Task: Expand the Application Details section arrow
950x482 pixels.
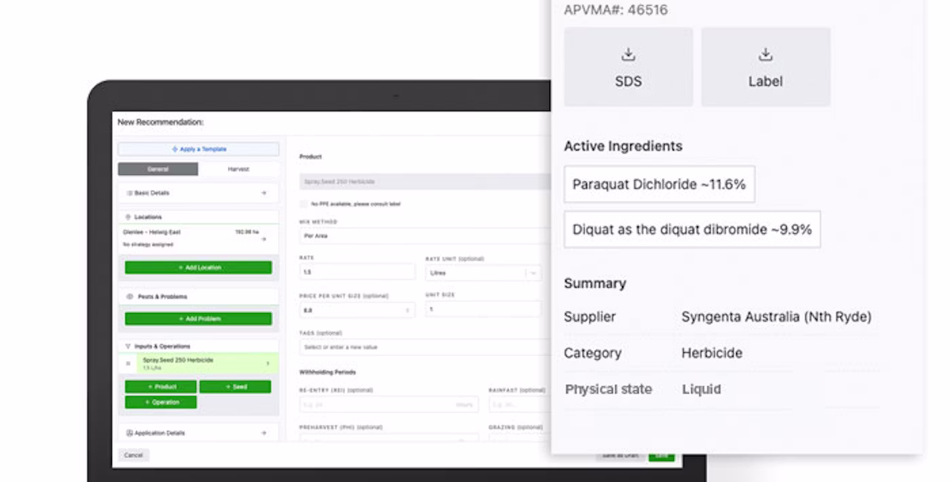Action: coord(263,432)
